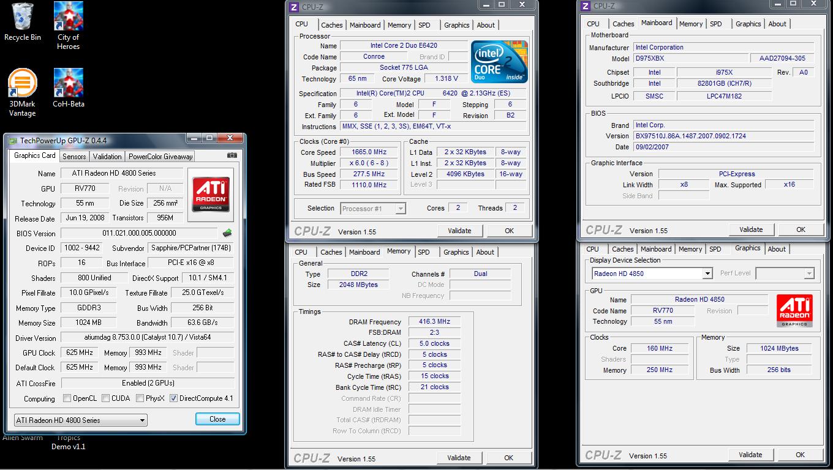
Task: Click Memory Size value 1024 MB in GPU-Z
Action: point(89,323)
